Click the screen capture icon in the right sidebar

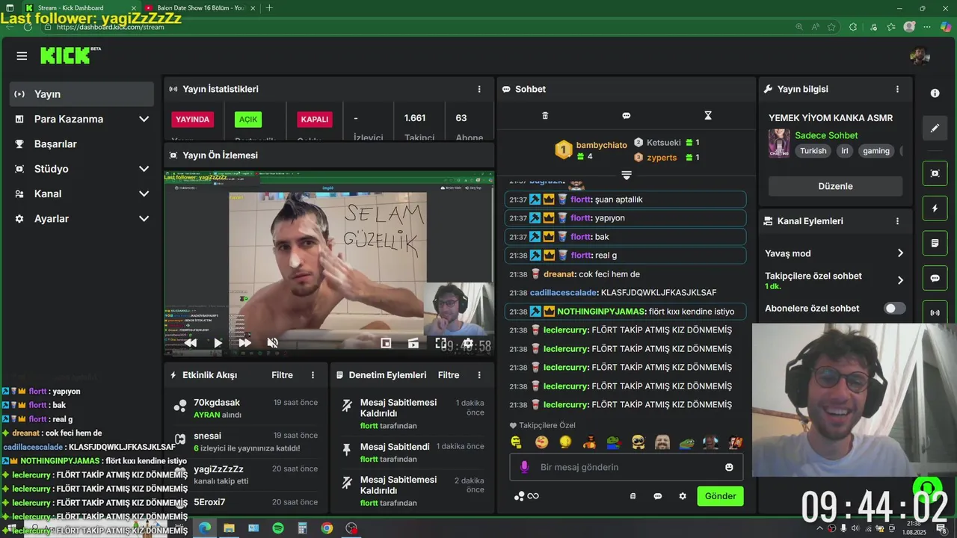(x=935, y=173)
